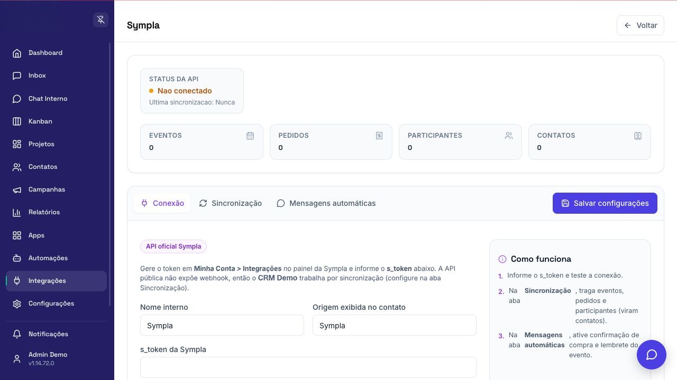This screenshot has width=677, height=380.
Task: Open the Projetos section
Action: [x=56, y=144]
